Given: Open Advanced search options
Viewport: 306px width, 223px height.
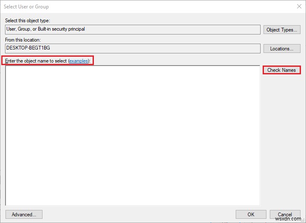Looking at the screenshot, I should point(24,215).
